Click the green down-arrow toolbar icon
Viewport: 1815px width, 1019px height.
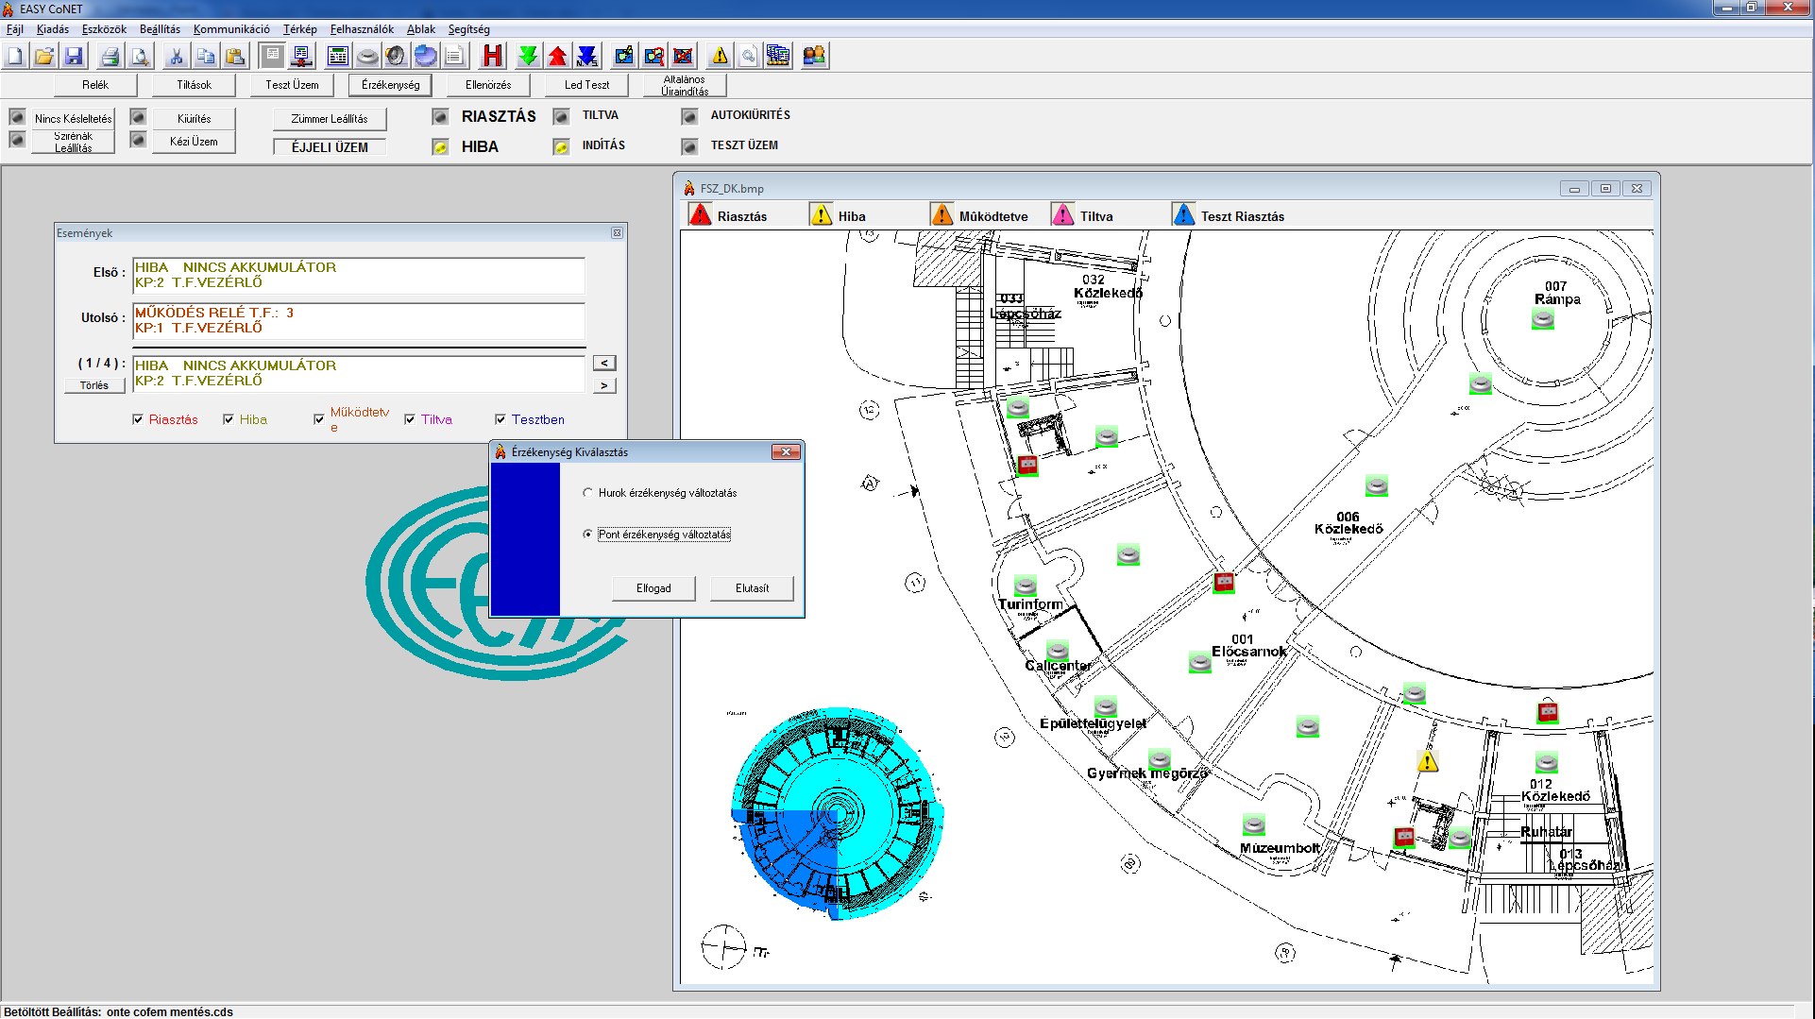(528, 57)
